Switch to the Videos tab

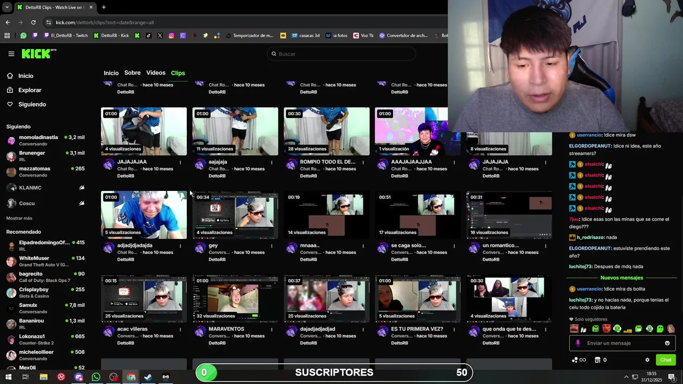click(156, 73)
